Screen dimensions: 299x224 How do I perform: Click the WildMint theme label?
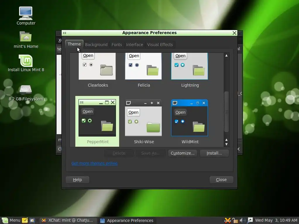tap(190, 142)
